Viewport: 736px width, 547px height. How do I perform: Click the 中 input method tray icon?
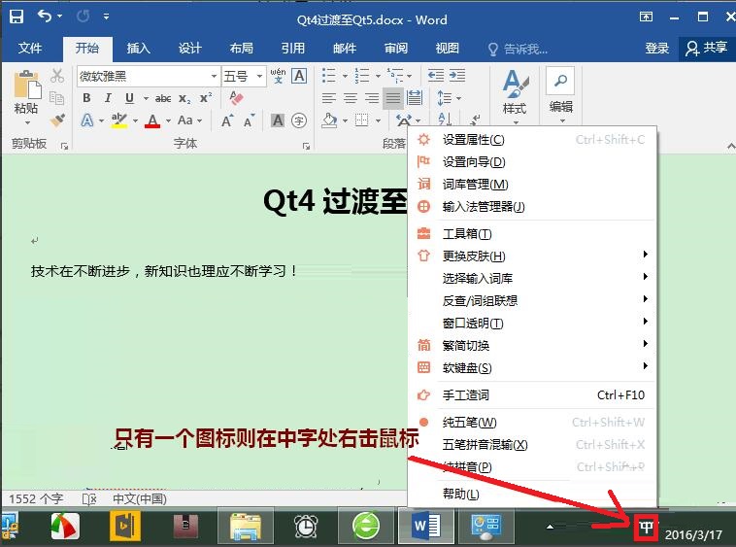[646, 528]
